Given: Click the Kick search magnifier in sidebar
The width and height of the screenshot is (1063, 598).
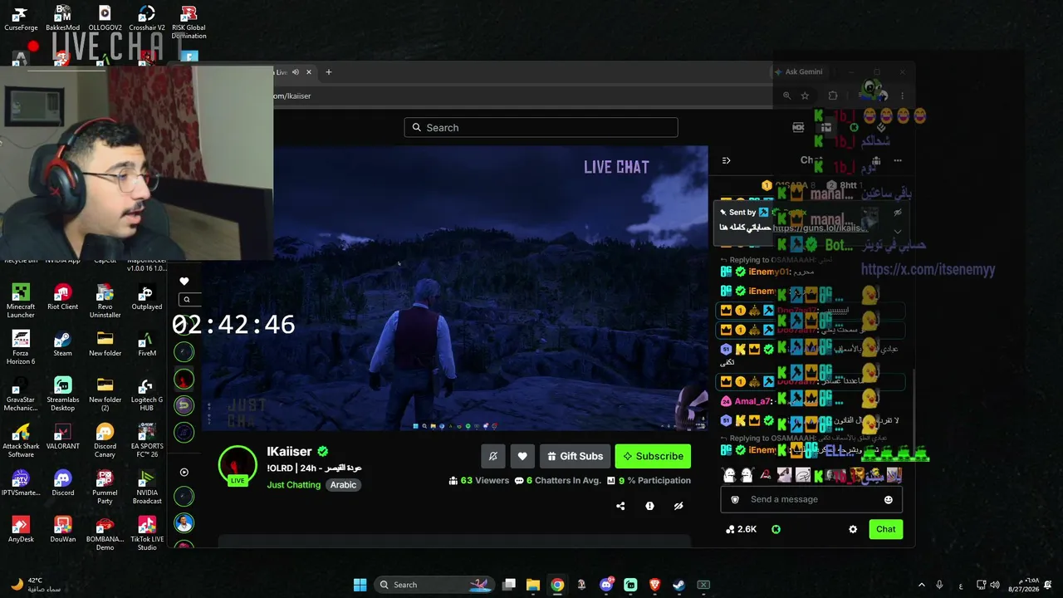Looking at the screenshot, I should [187, 300].
